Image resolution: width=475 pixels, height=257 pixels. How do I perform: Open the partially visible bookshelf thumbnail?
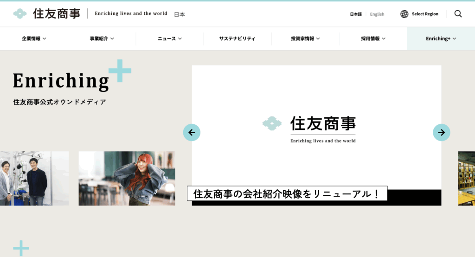[467, 179]
